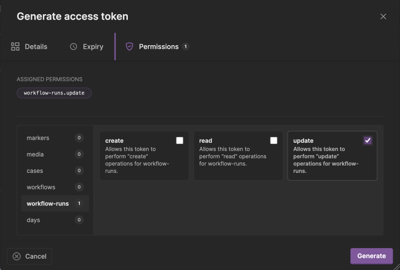Click the count badge beside days
400x270 pixels.
tap(79, 220)
